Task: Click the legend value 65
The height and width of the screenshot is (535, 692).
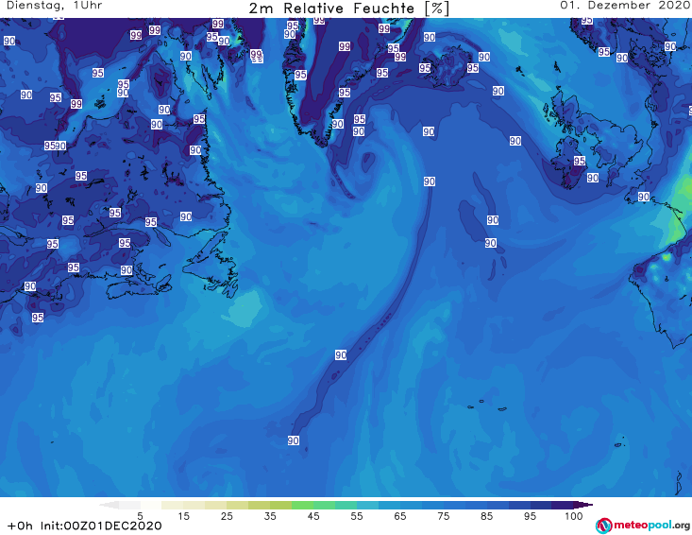Action: (400, 516)
